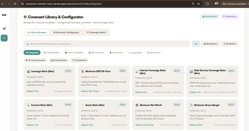Click the 24 Quantitative stat pill
This screenshot has width=249, height=131.
[59, 60]
